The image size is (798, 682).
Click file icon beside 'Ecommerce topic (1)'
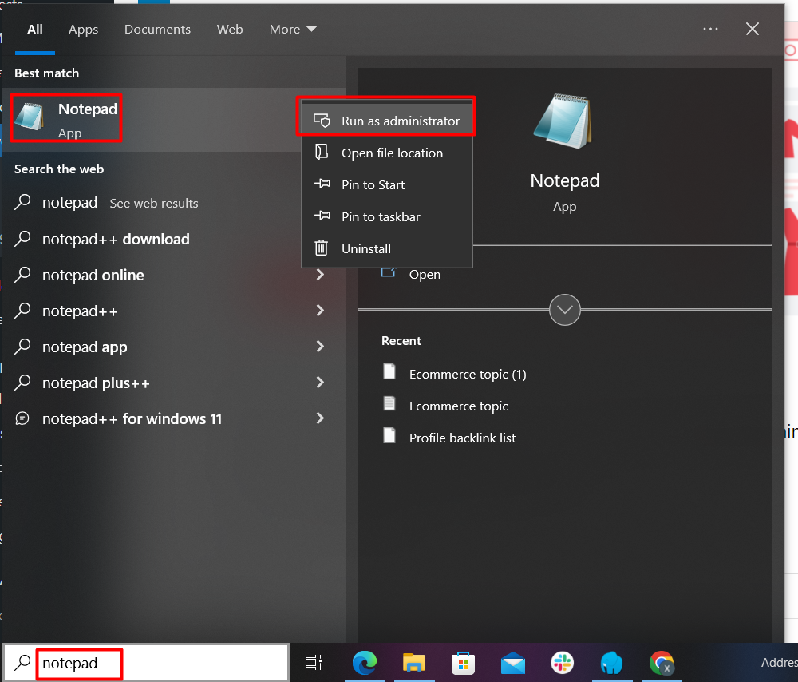389,372
